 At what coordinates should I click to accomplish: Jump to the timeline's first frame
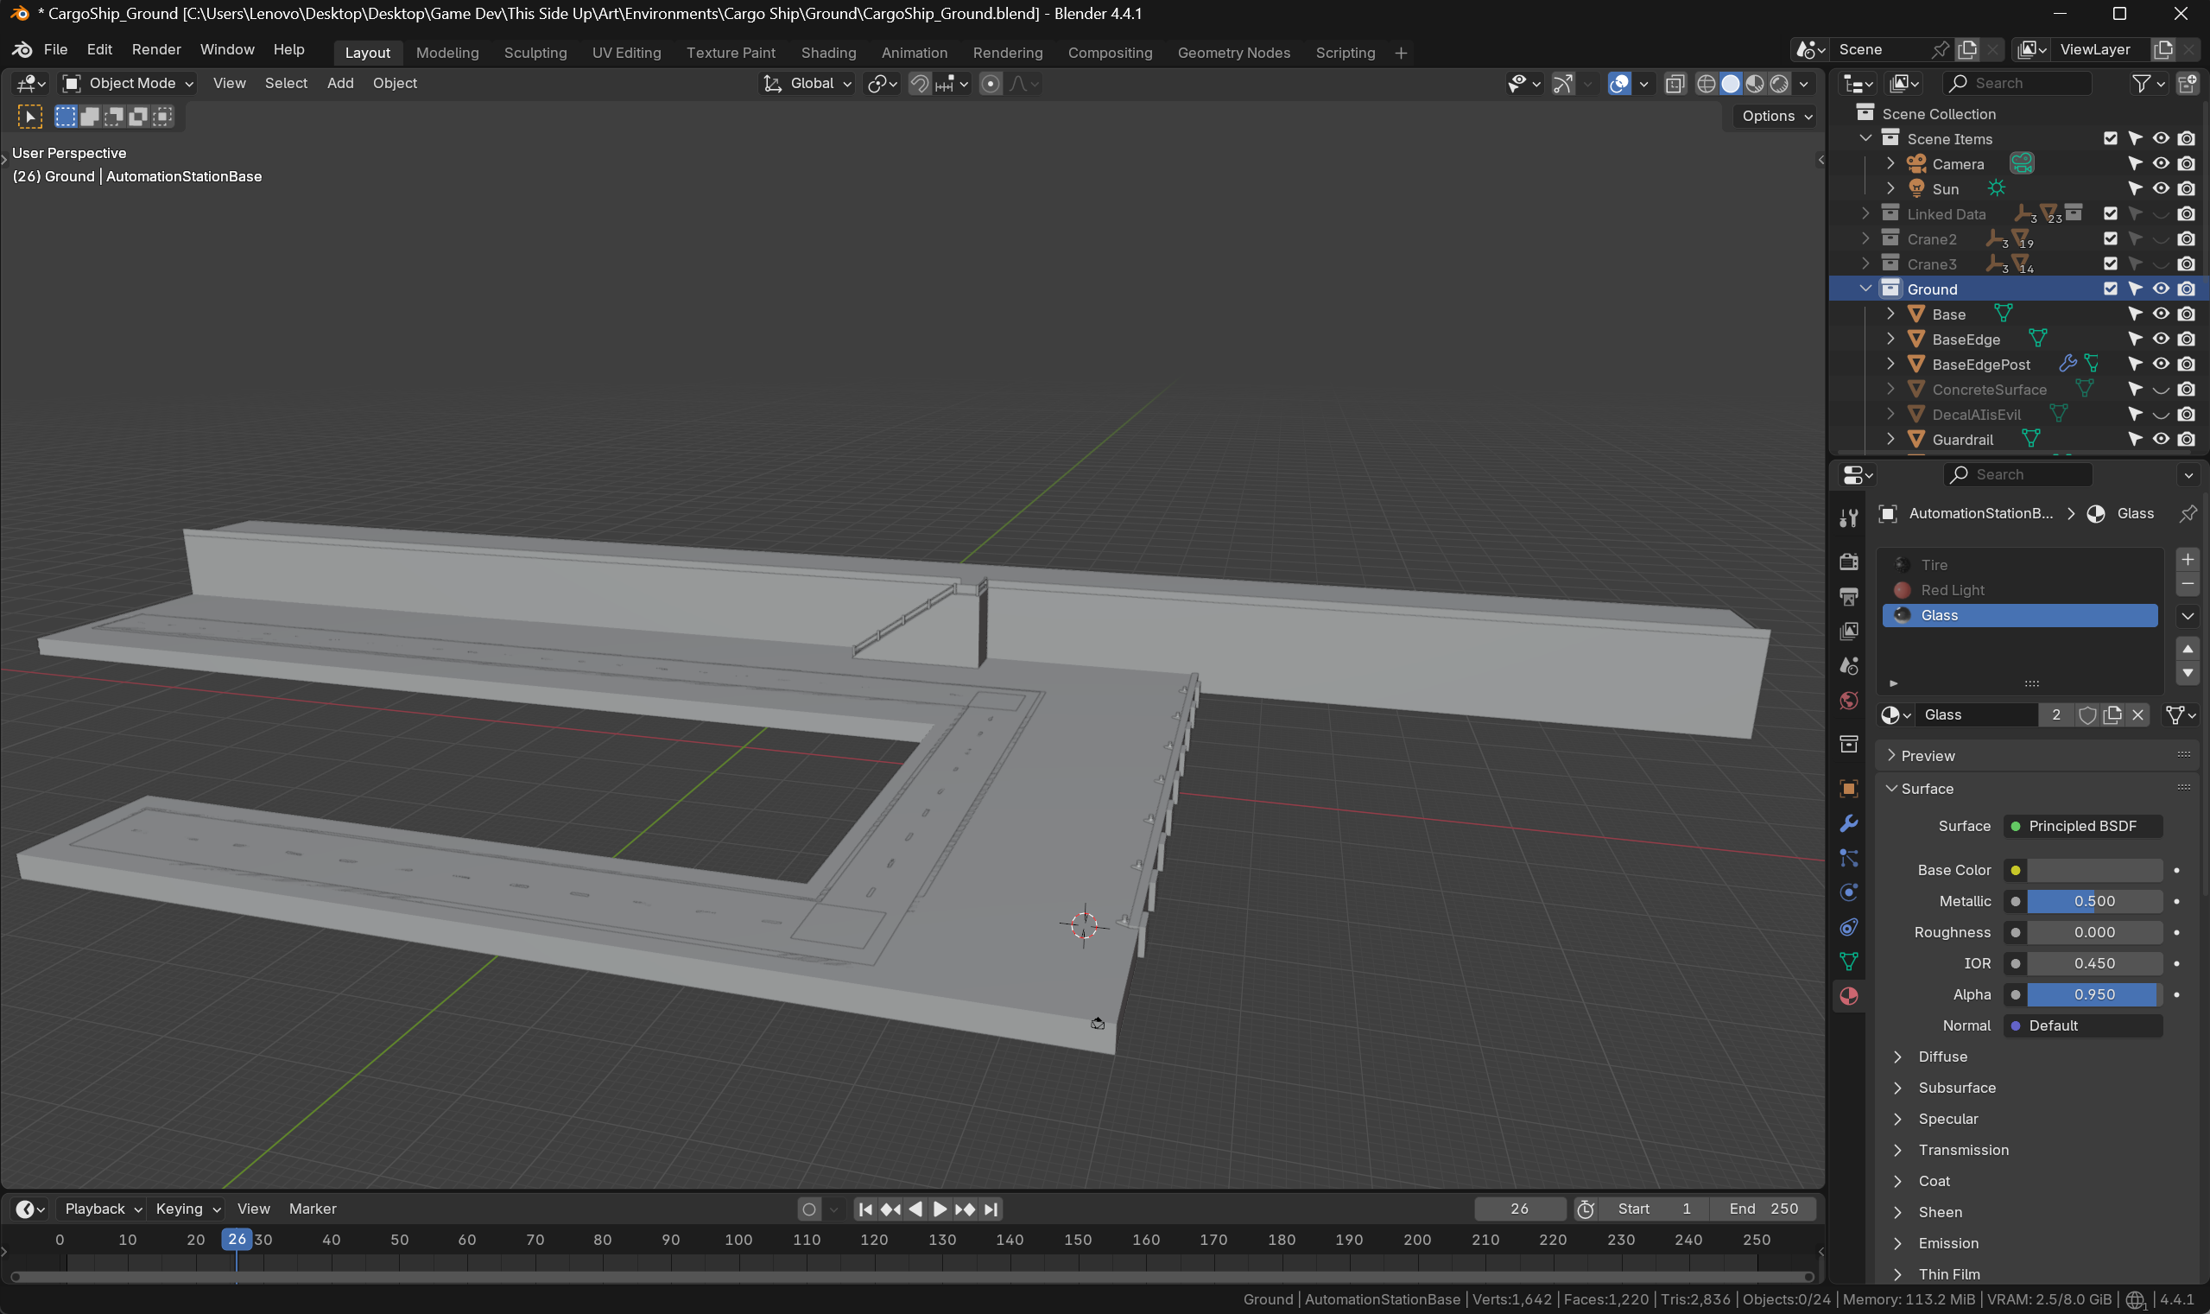click(865, 1209)
